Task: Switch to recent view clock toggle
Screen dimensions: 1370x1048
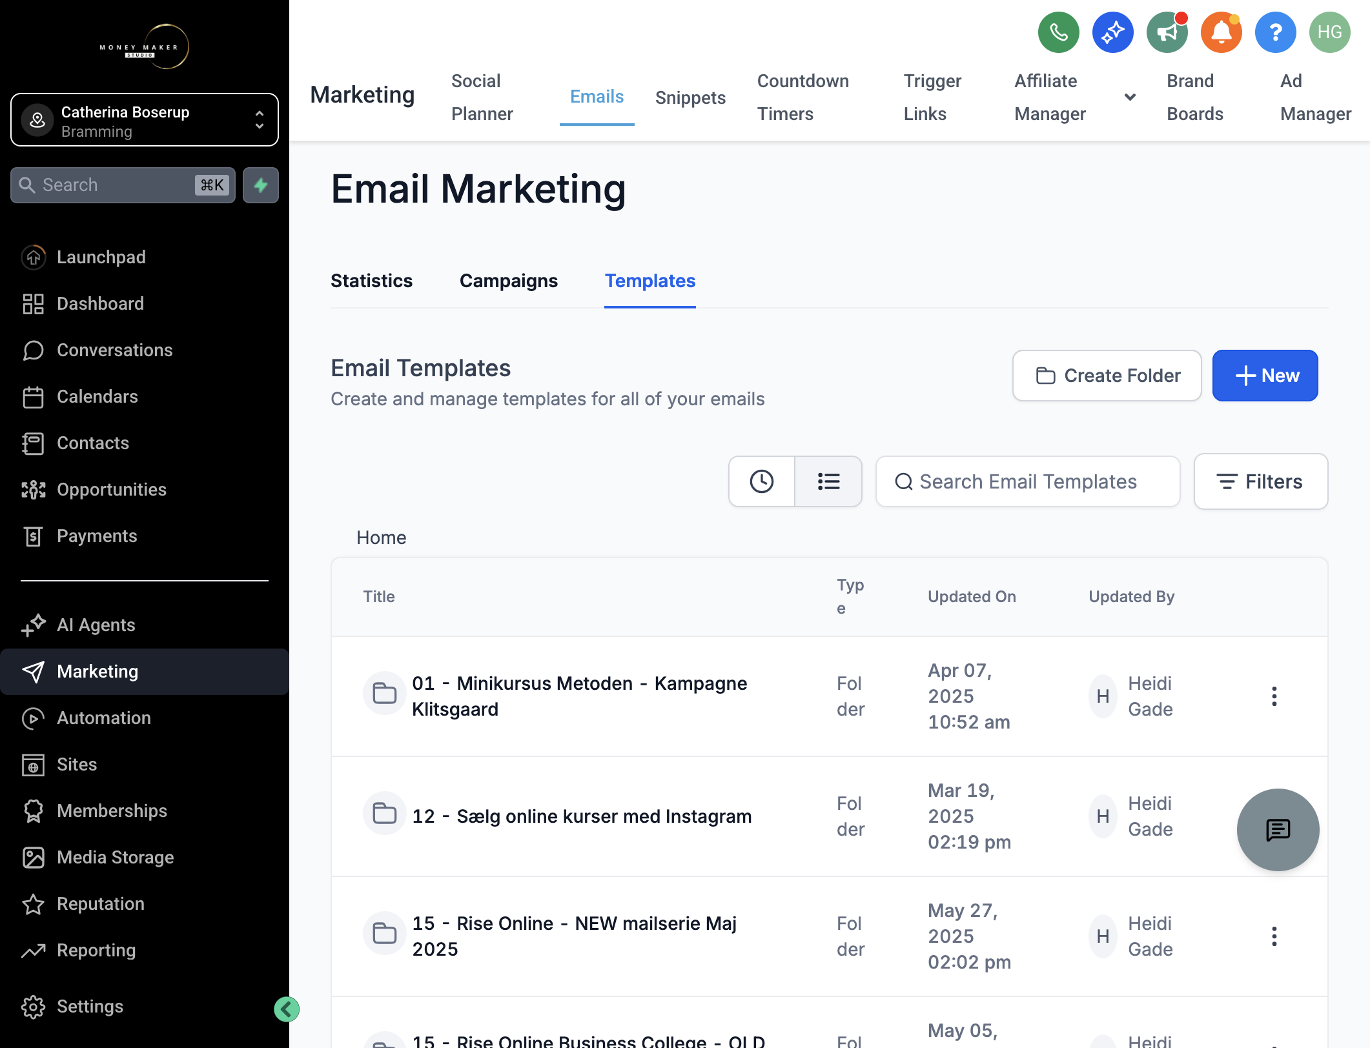Action: coord(762,481)
